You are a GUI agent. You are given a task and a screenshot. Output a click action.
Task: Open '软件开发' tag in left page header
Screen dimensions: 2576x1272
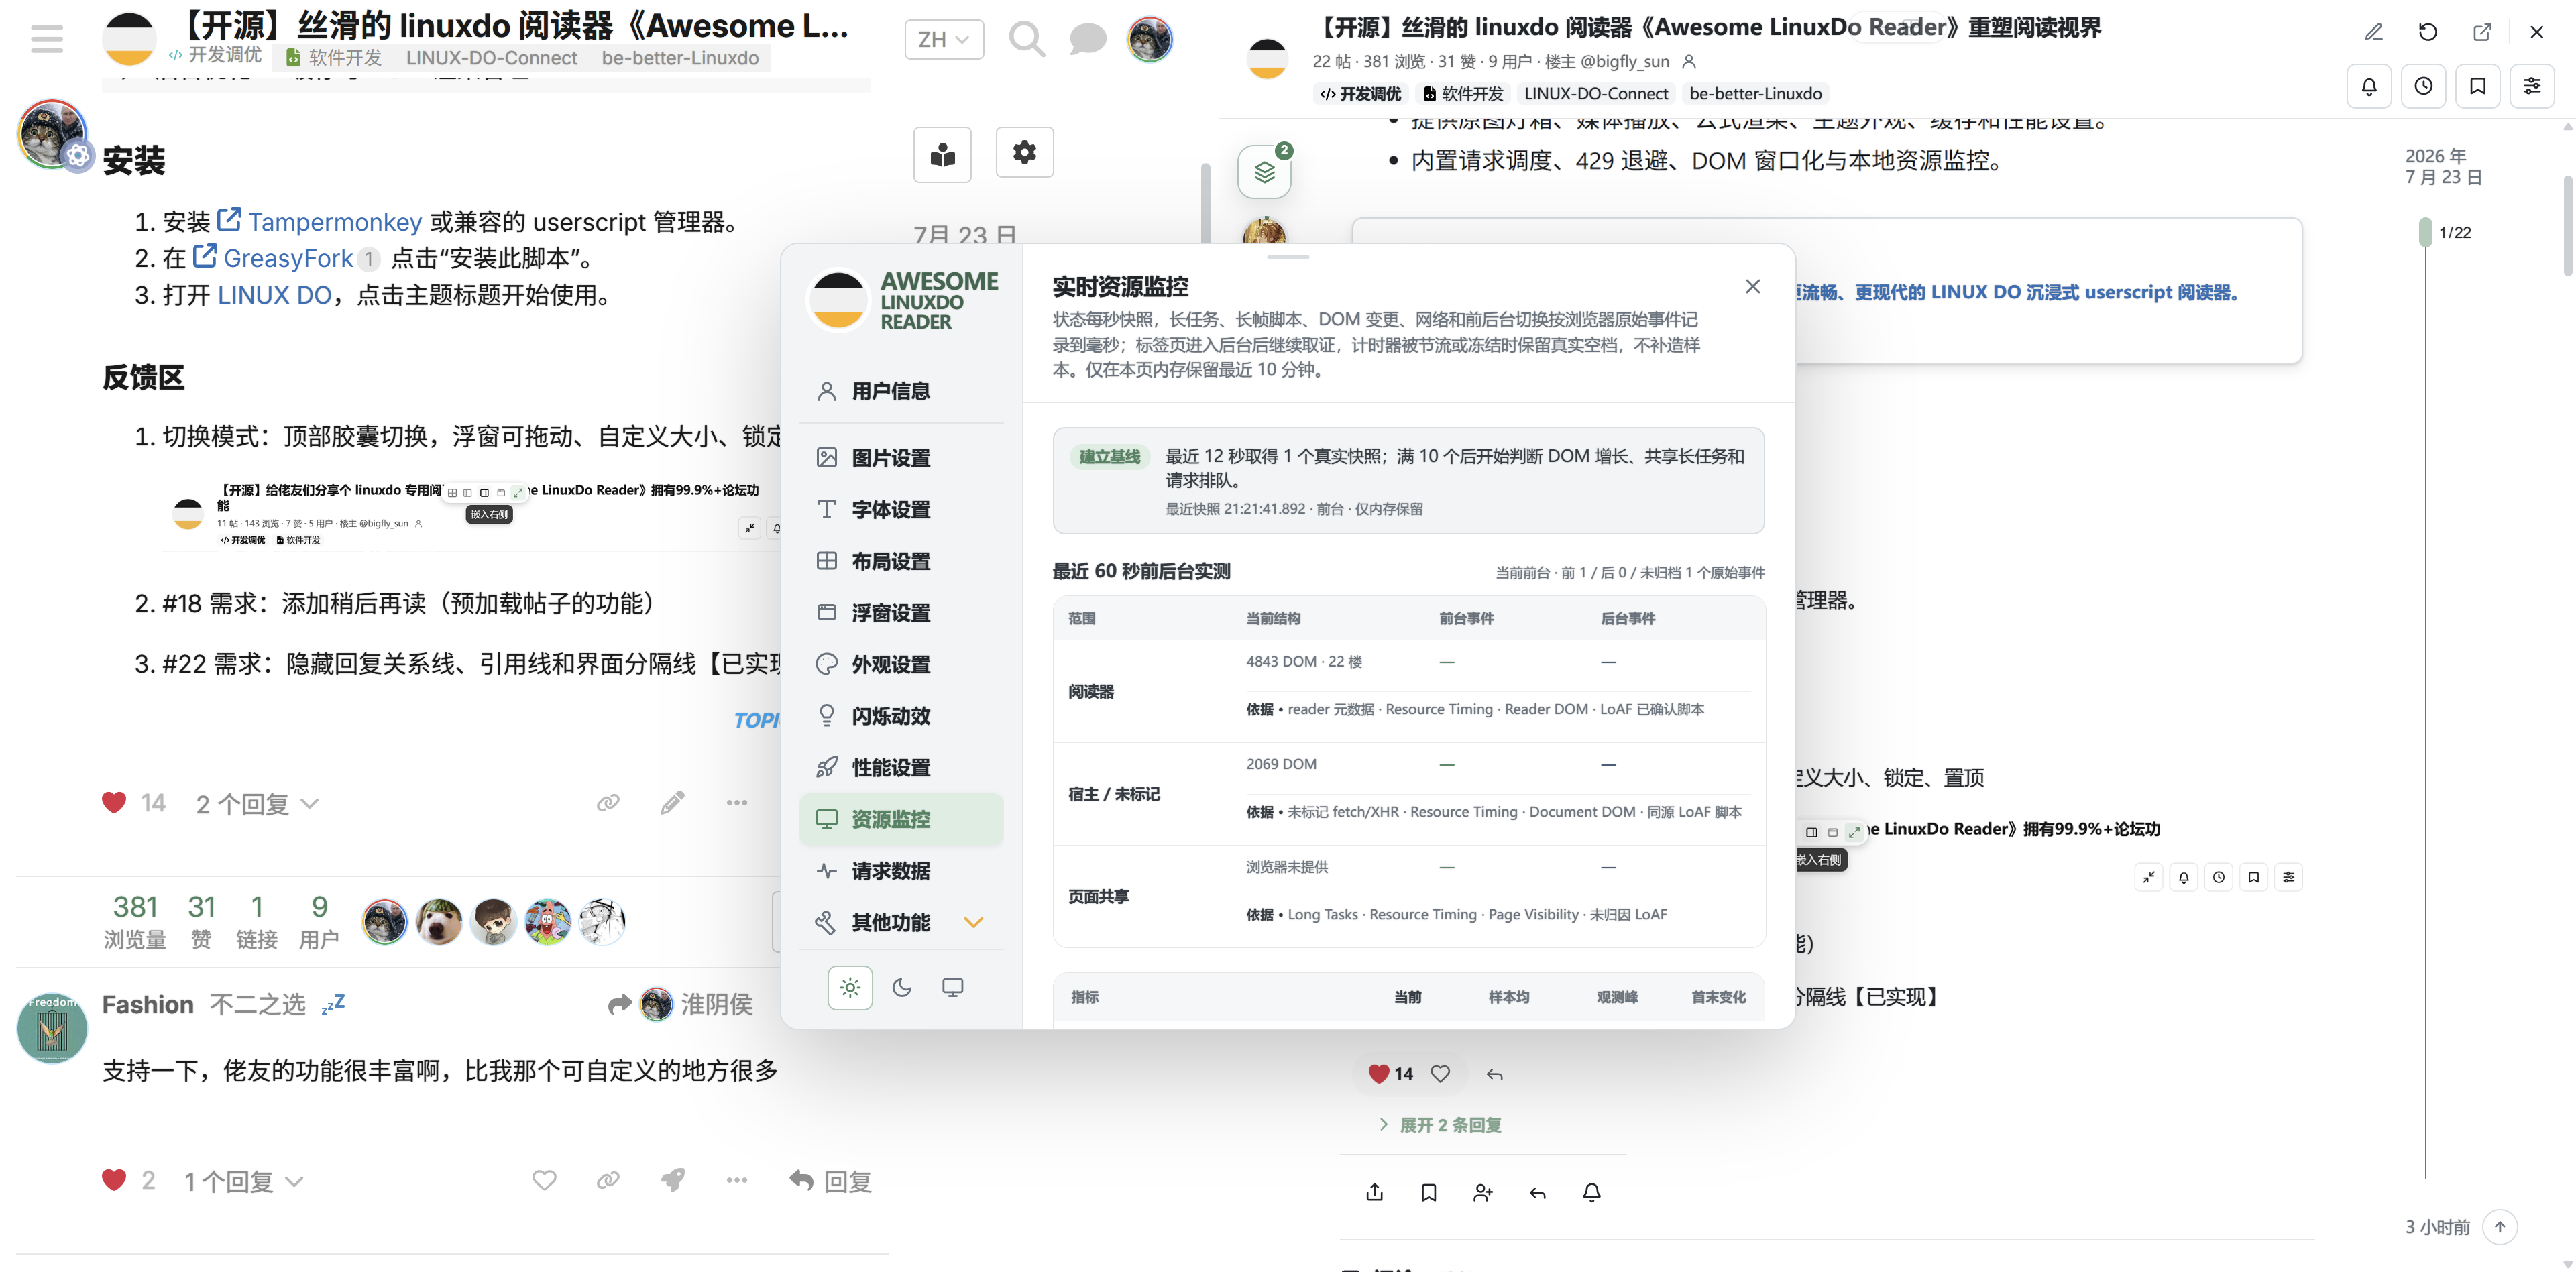click(x=334, y=58)
